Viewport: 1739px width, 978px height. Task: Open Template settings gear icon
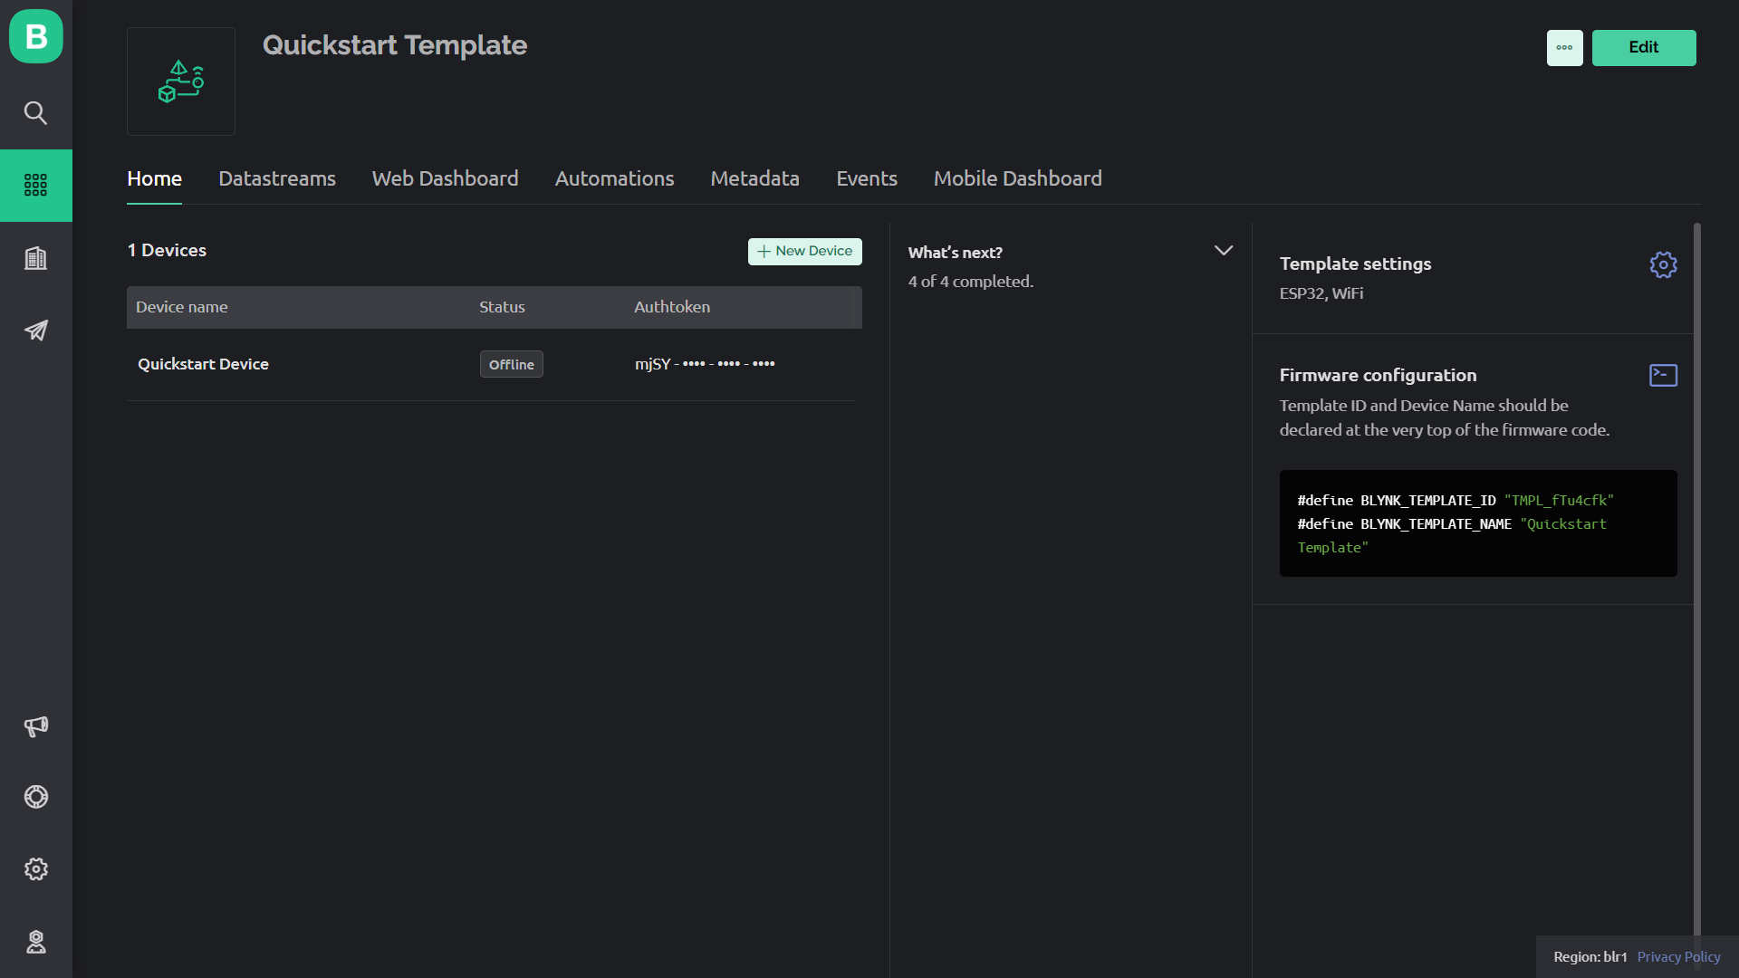coord(1663,264)
